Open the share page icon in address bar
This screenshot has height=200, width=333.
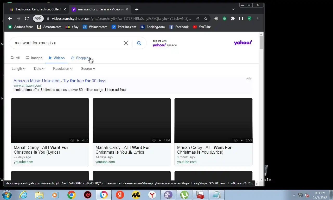197,18
